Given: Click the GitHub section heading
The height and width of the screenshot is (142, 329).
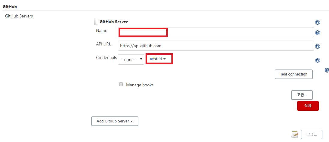Looking at the screenshot, I should coord(10,7).
